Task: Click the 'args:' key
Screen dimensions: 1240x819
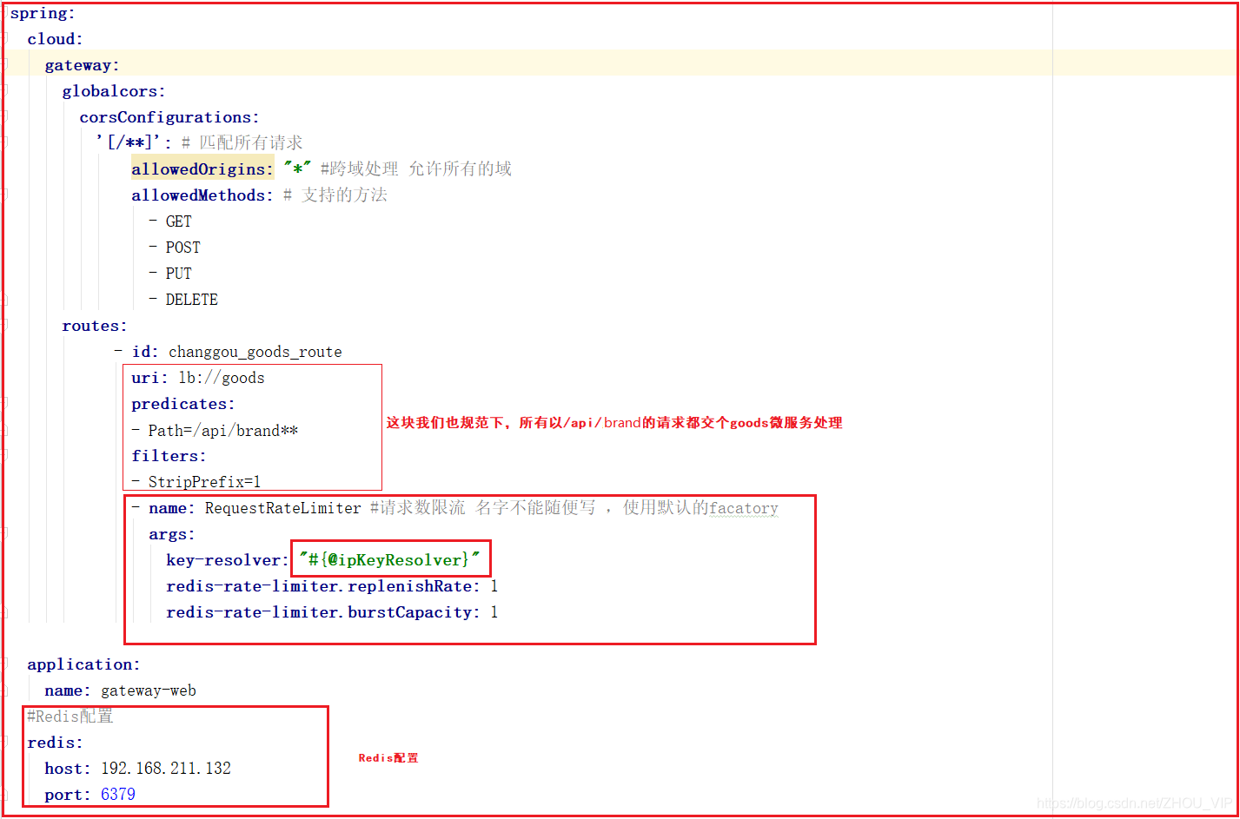Action: [x=171, y=534]
